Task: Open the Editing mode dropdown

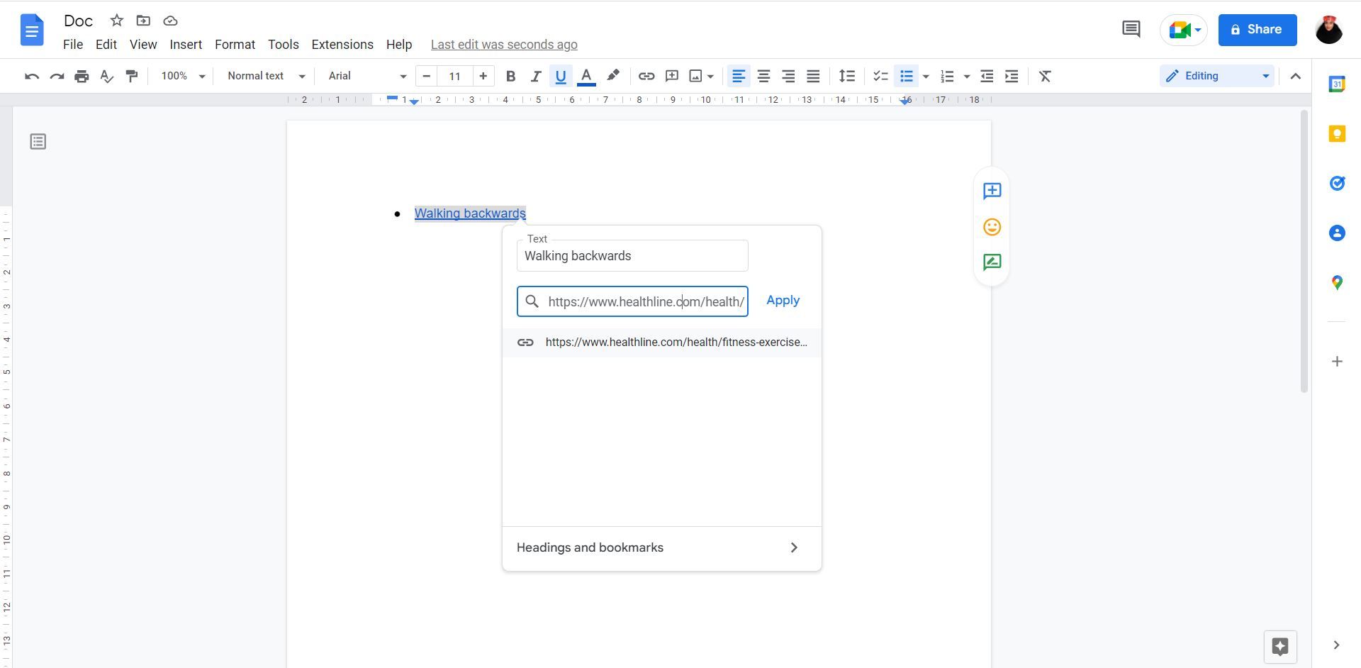Action: [1216, 76]
